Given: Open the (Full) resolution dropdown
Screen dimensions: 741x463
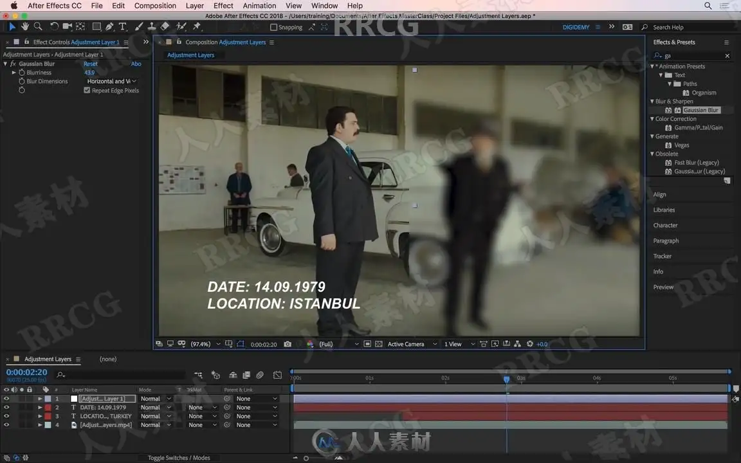Looking at the screenshot, I should (338, 344).
